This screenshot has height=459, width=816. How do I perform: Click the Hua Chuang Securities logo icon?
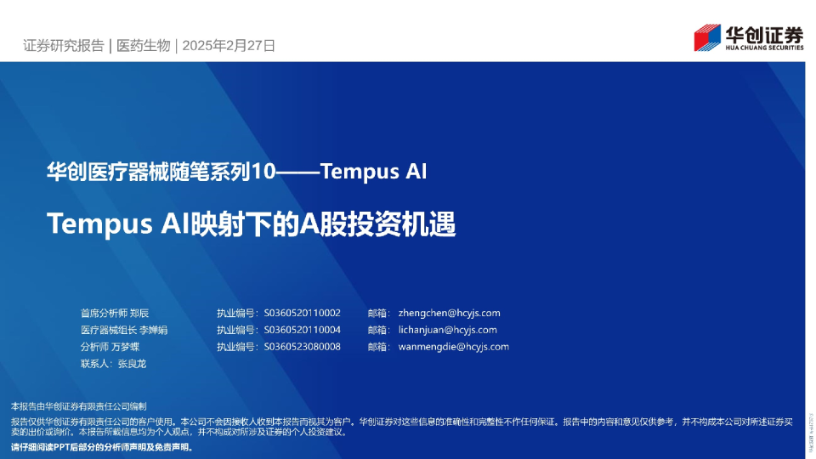(x=707, y=37)
